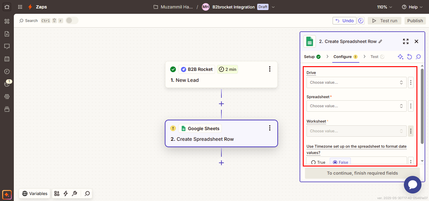Click the Publish button

point(415,21)
